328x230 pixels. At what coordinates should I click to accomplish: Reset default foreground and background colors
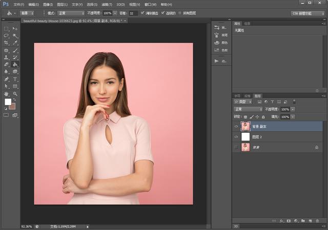click(6, 109)
